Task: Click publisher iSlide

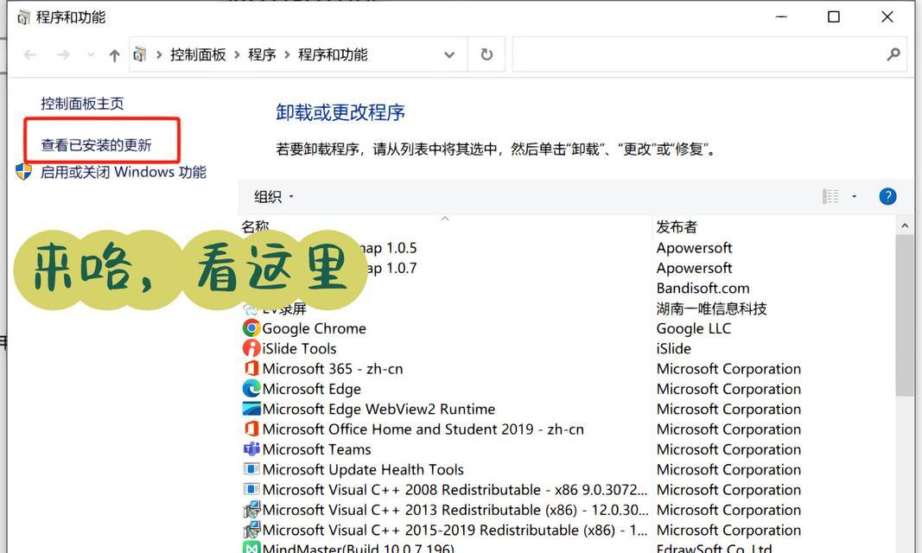Action: coord(674,348)
